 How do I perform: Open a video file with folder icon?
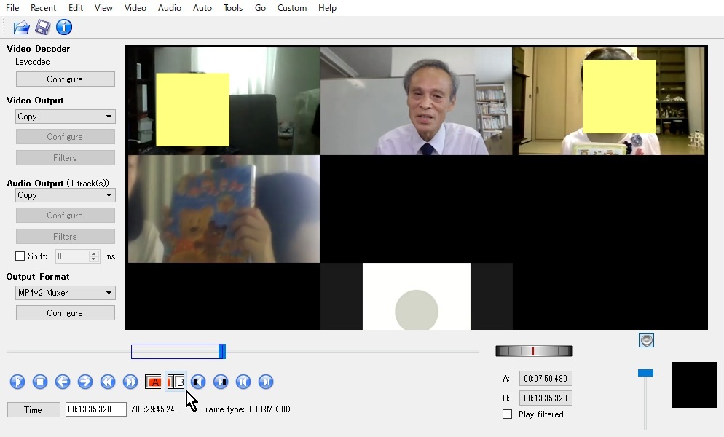[x=21, y=27]
